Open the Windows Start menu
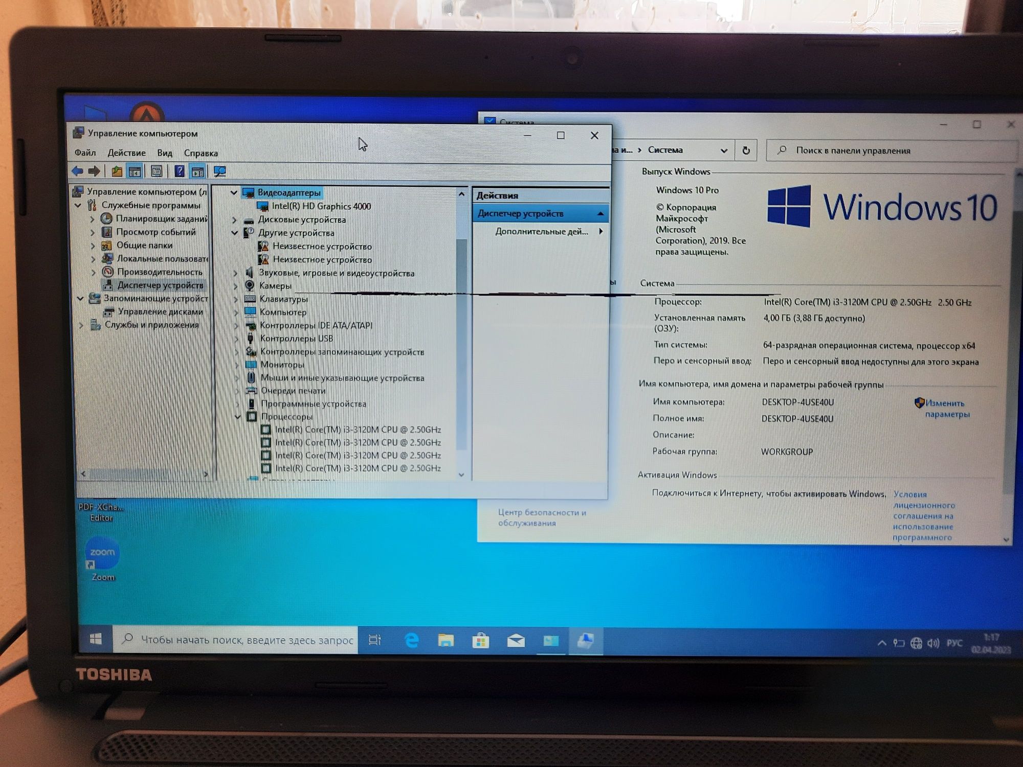The image size is (1023, 767). pyautogui.click(x=96, y=639)
